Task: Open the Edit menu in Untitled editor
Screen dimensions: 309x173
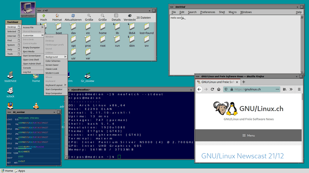Action: click(182, 12)
